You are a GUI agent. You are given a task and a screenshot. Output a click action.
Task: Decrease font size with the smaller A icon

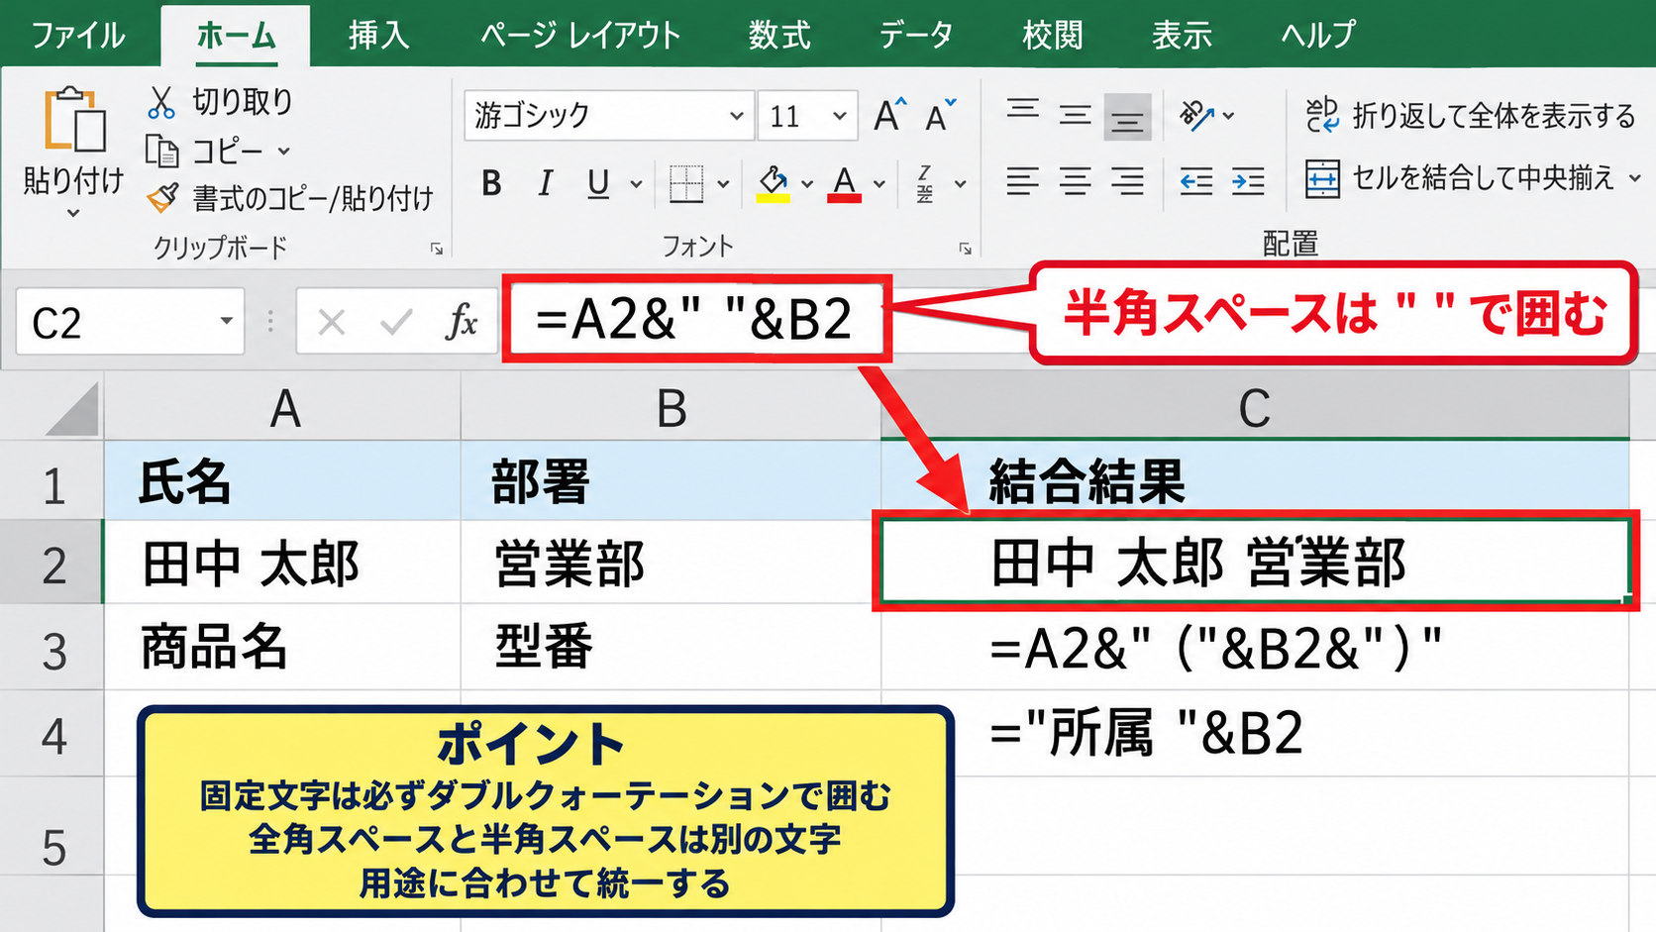941,116
